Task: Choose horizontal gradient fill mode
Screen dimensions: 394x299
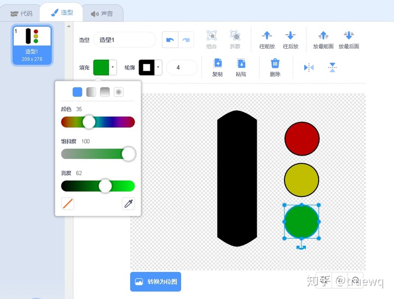Action: 91,92
